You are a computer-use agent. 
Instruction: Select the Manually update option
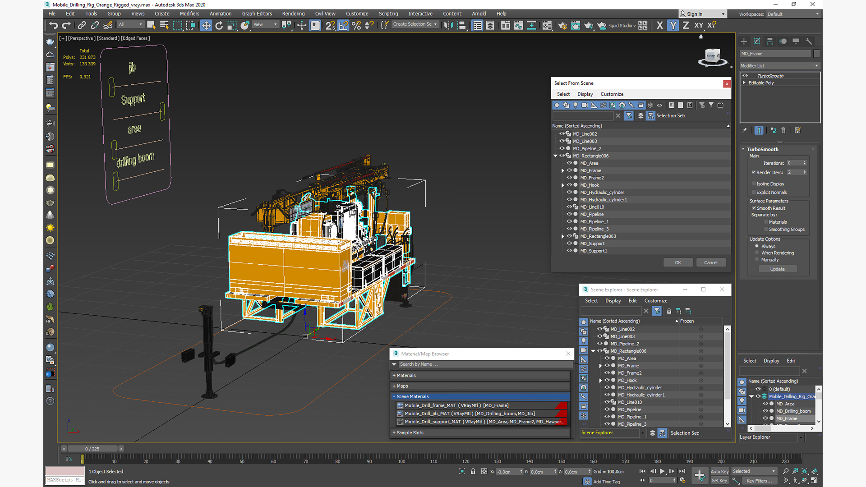point(757,259)
